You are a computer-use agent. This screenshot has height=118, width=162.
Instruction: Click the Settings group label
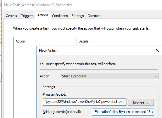(x=49, y=87)
